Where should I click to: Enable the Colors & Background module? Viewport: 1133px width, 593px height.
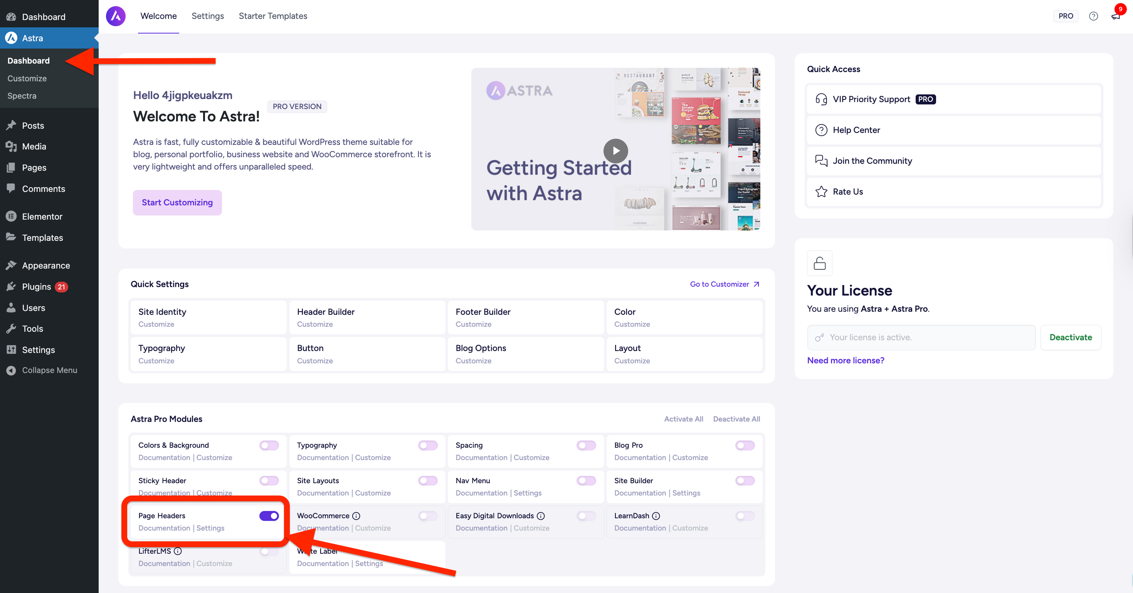coord(269,445)
